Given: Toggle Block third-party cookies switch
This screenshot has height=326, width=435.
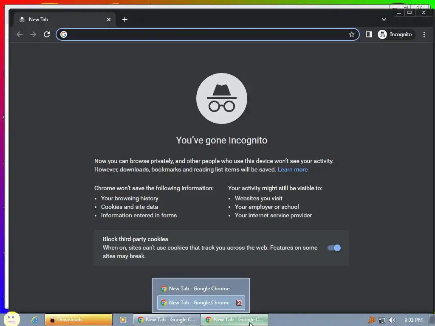Looking at the screenshot, I should point(334,248).
